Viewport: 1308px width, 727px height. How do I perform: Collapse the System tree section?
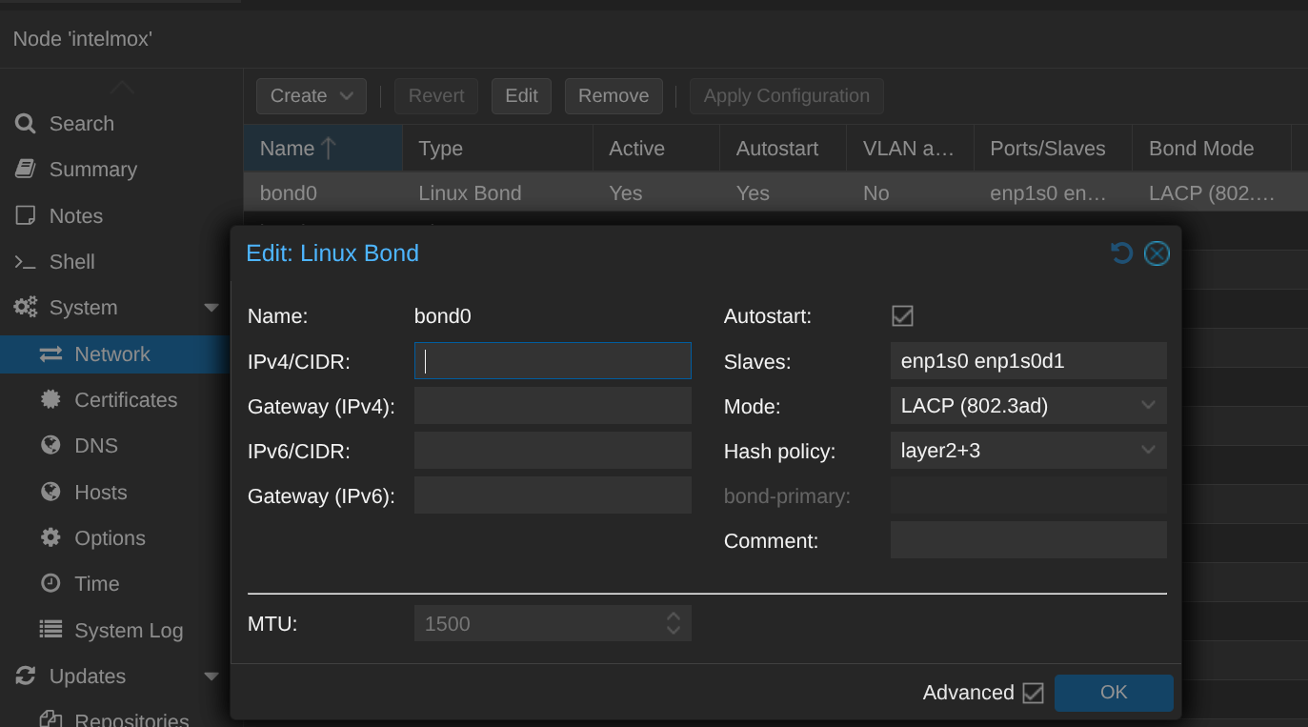pos(211,308)
